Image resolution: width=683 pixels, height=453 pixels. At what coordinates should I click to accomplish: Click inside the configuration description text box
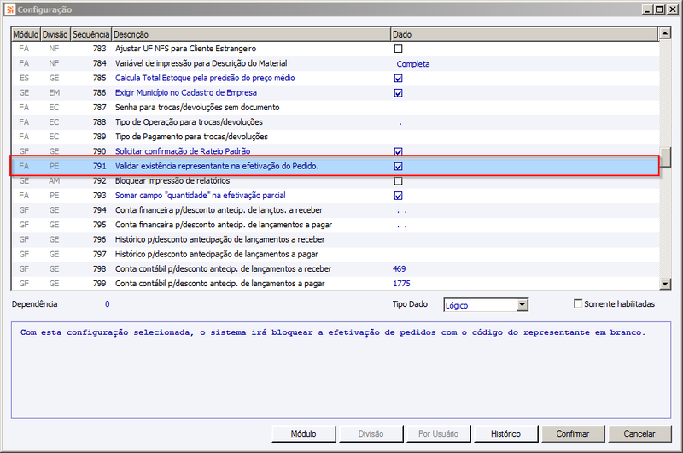341,370
